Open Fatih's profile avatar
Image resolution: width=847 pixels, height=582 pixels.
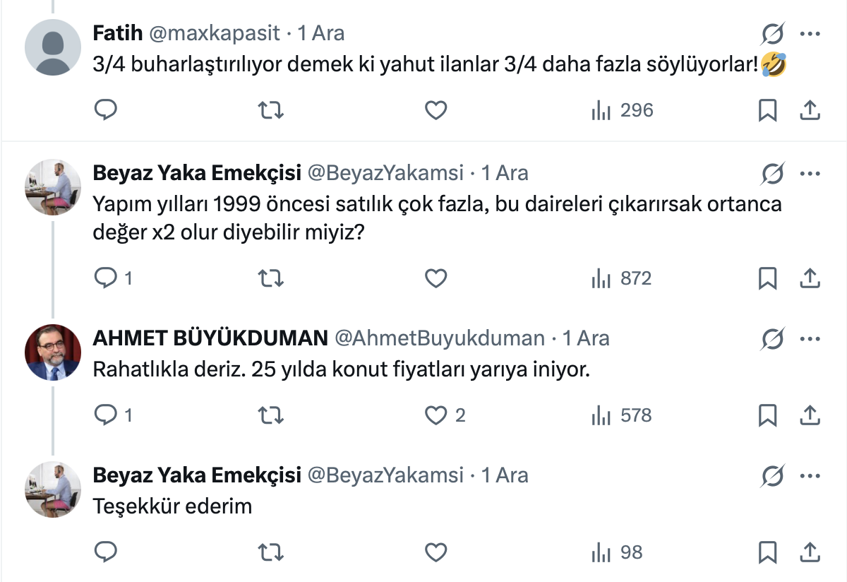pyautogui.click(x=53, y=47)
